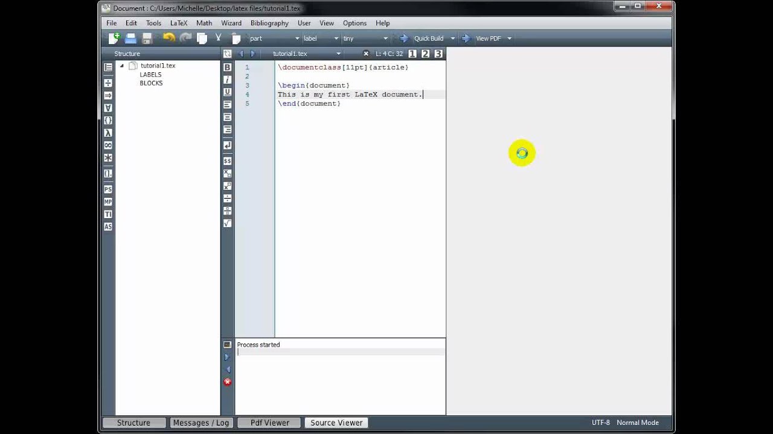Open the Math menu
Screen dimensions: 773x434
point(204,23)
